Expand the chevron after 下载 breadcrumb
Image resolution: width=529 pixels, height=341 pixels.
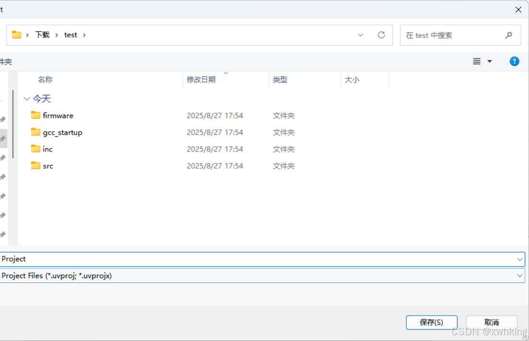(x=57, y=35)
